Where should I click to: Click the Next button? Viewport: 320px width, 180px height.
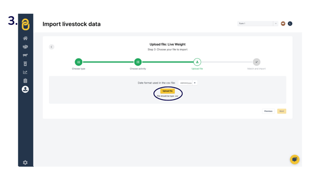282,111
